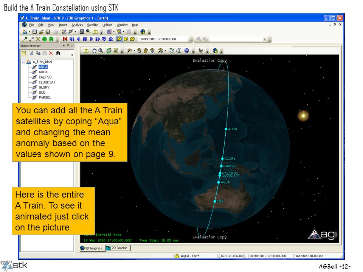
Task: Open the empty combo box dropdown in toolbar
Action: (264, 39)
